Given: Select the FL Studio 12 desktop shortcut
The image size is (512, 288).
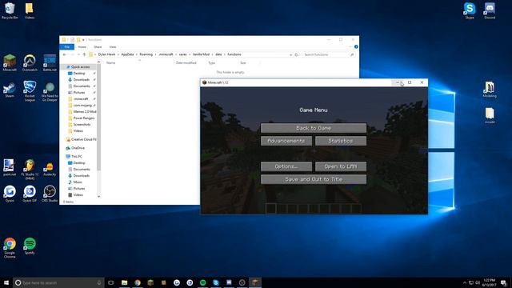Looking at the screenshot, I should pos(30,170).
